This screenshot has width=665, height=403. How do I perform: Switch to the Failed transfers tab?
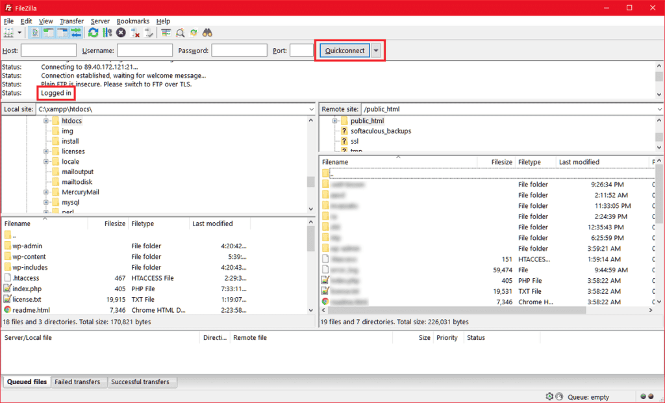(x=79, y=382)
